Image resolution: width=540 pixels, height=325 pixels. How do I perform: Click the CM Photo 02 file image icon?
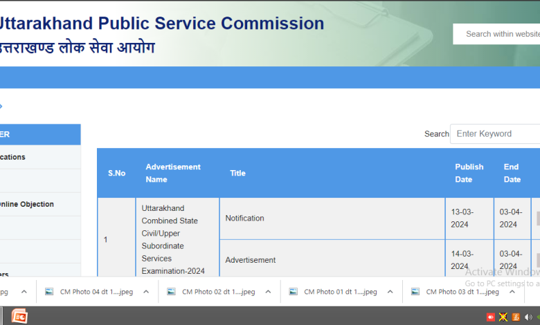click(x=171, y=292)
